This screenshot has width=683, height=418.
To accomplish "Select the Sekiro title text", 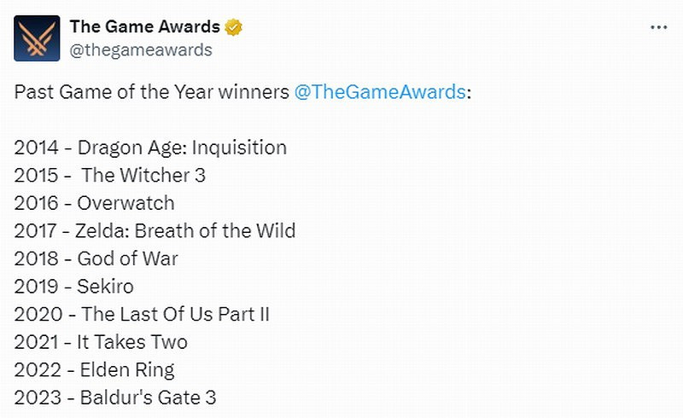I will coord(105,286).
